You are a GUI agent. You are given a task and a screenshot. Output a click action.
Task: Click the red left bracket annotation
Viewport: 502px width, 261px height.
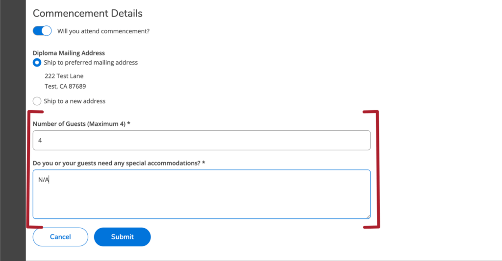pyautogui.click(x=29, y=169)
